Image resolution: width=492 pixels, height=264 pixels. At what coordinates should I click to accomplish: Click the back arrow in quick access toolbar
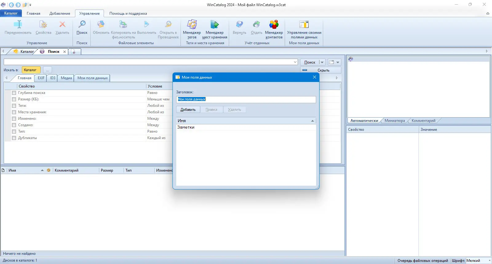pyautogui.click(x=11, y=5)
